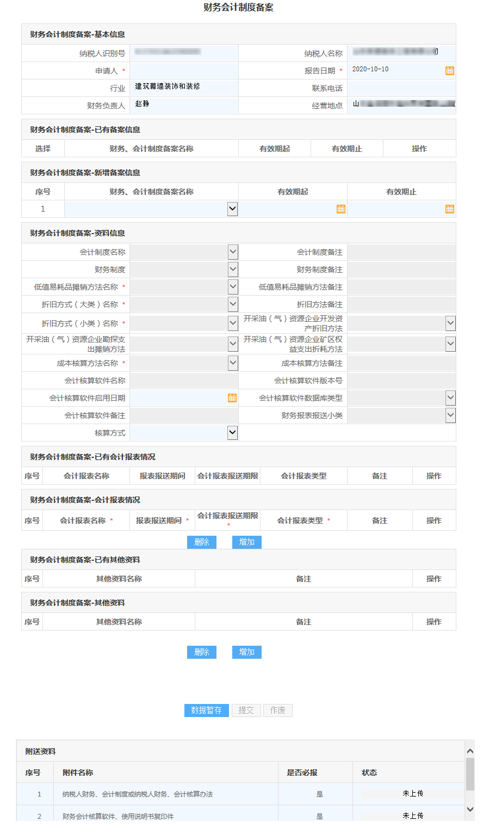Click 未上传 status in attachment row 2
Screen dimensions: 483x833
[413, 816]
